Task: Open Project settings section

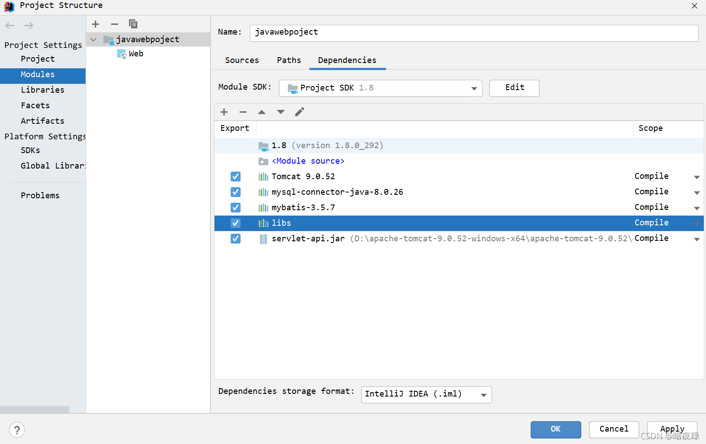Action: [38, 59]
